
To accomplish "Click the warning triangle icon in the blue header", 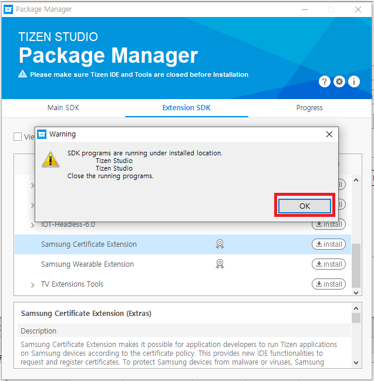I will 23,74.
